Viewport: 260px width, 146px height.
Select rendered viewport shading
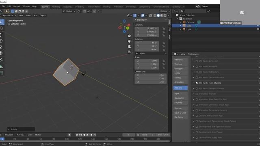pyautogui.click(x=165, y=15)
